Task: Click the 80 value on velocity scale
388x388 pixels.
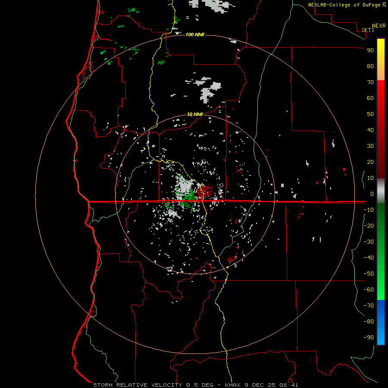Action: (x=370, y=66)
